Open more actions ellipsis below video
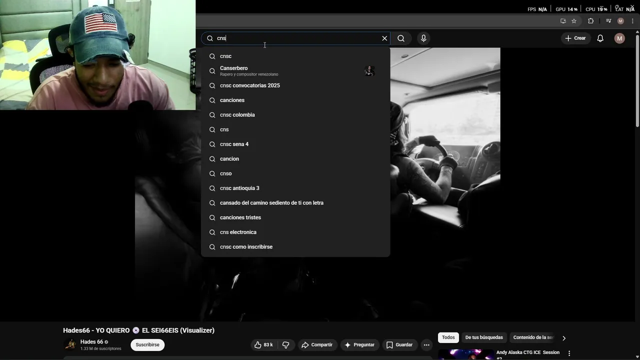640x360 pixels. pos(426,345)
